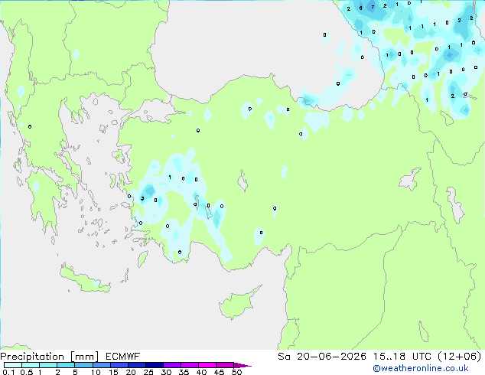
Task: Click the 40–45 mm magenta swatch
Action: click(x=207, y=365)
